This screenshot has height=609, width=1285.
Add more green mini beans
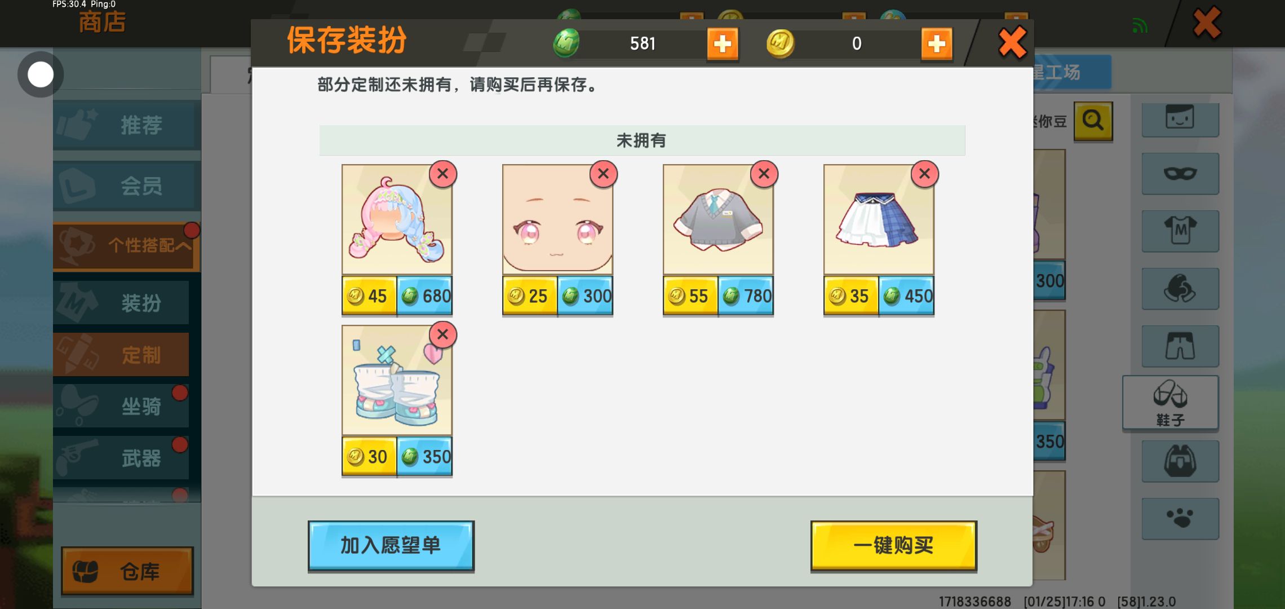pos(723,43)
